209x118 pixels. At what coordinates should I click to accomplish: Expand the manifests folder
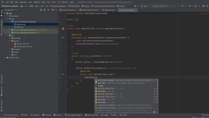point(7,16)
